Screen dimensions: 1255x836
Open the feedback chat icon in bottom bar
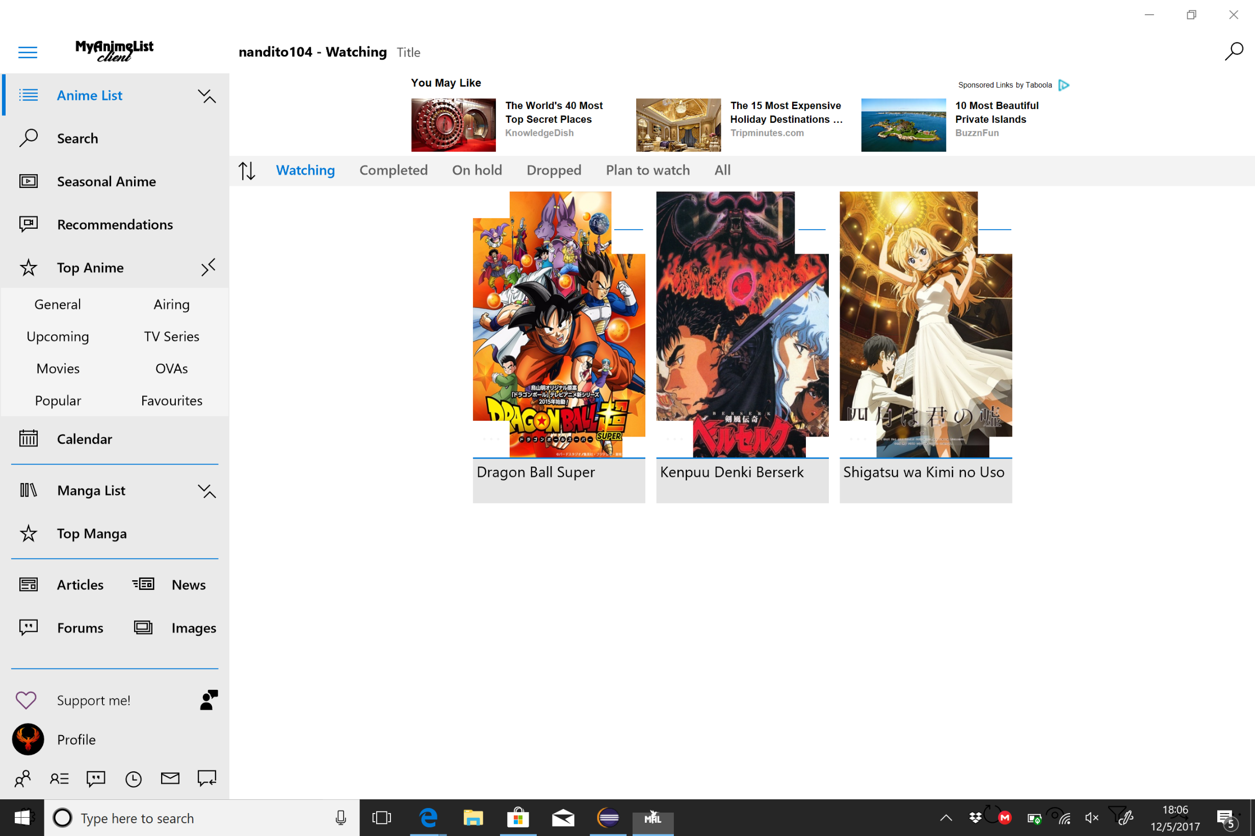click(x=207, y=779)
